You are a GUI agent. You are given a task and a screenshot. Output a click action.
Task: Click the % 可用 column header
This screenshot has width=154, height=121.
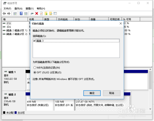click(x=131, y=19)
